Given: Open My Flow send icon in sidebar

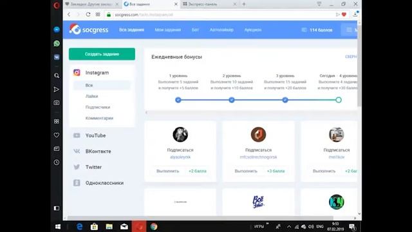Looking at the screenshot, I should (x=57, y=90).
